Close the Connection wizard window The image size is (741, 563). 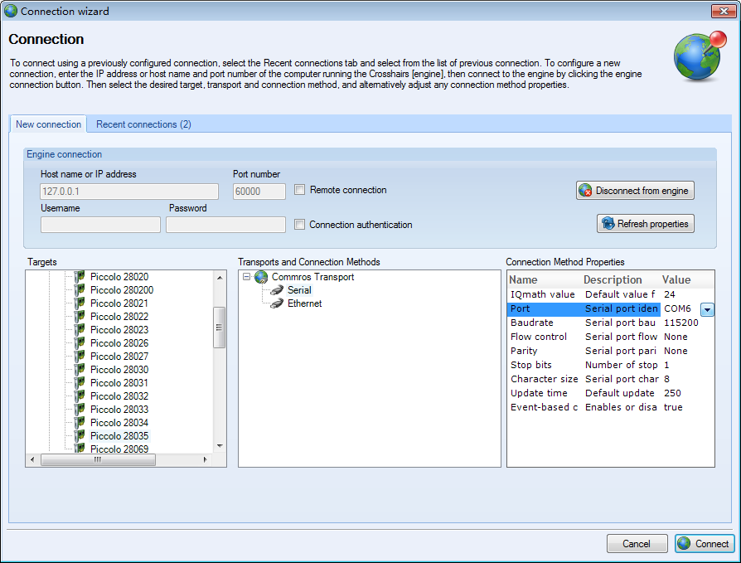(724, 11)
